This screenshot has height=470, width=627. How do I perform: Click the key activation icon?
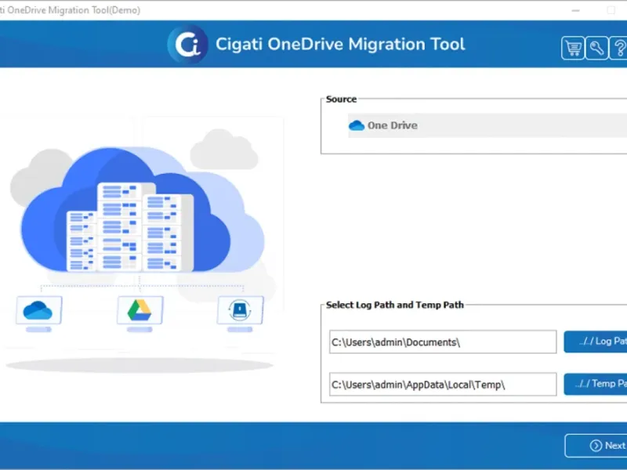596,49
